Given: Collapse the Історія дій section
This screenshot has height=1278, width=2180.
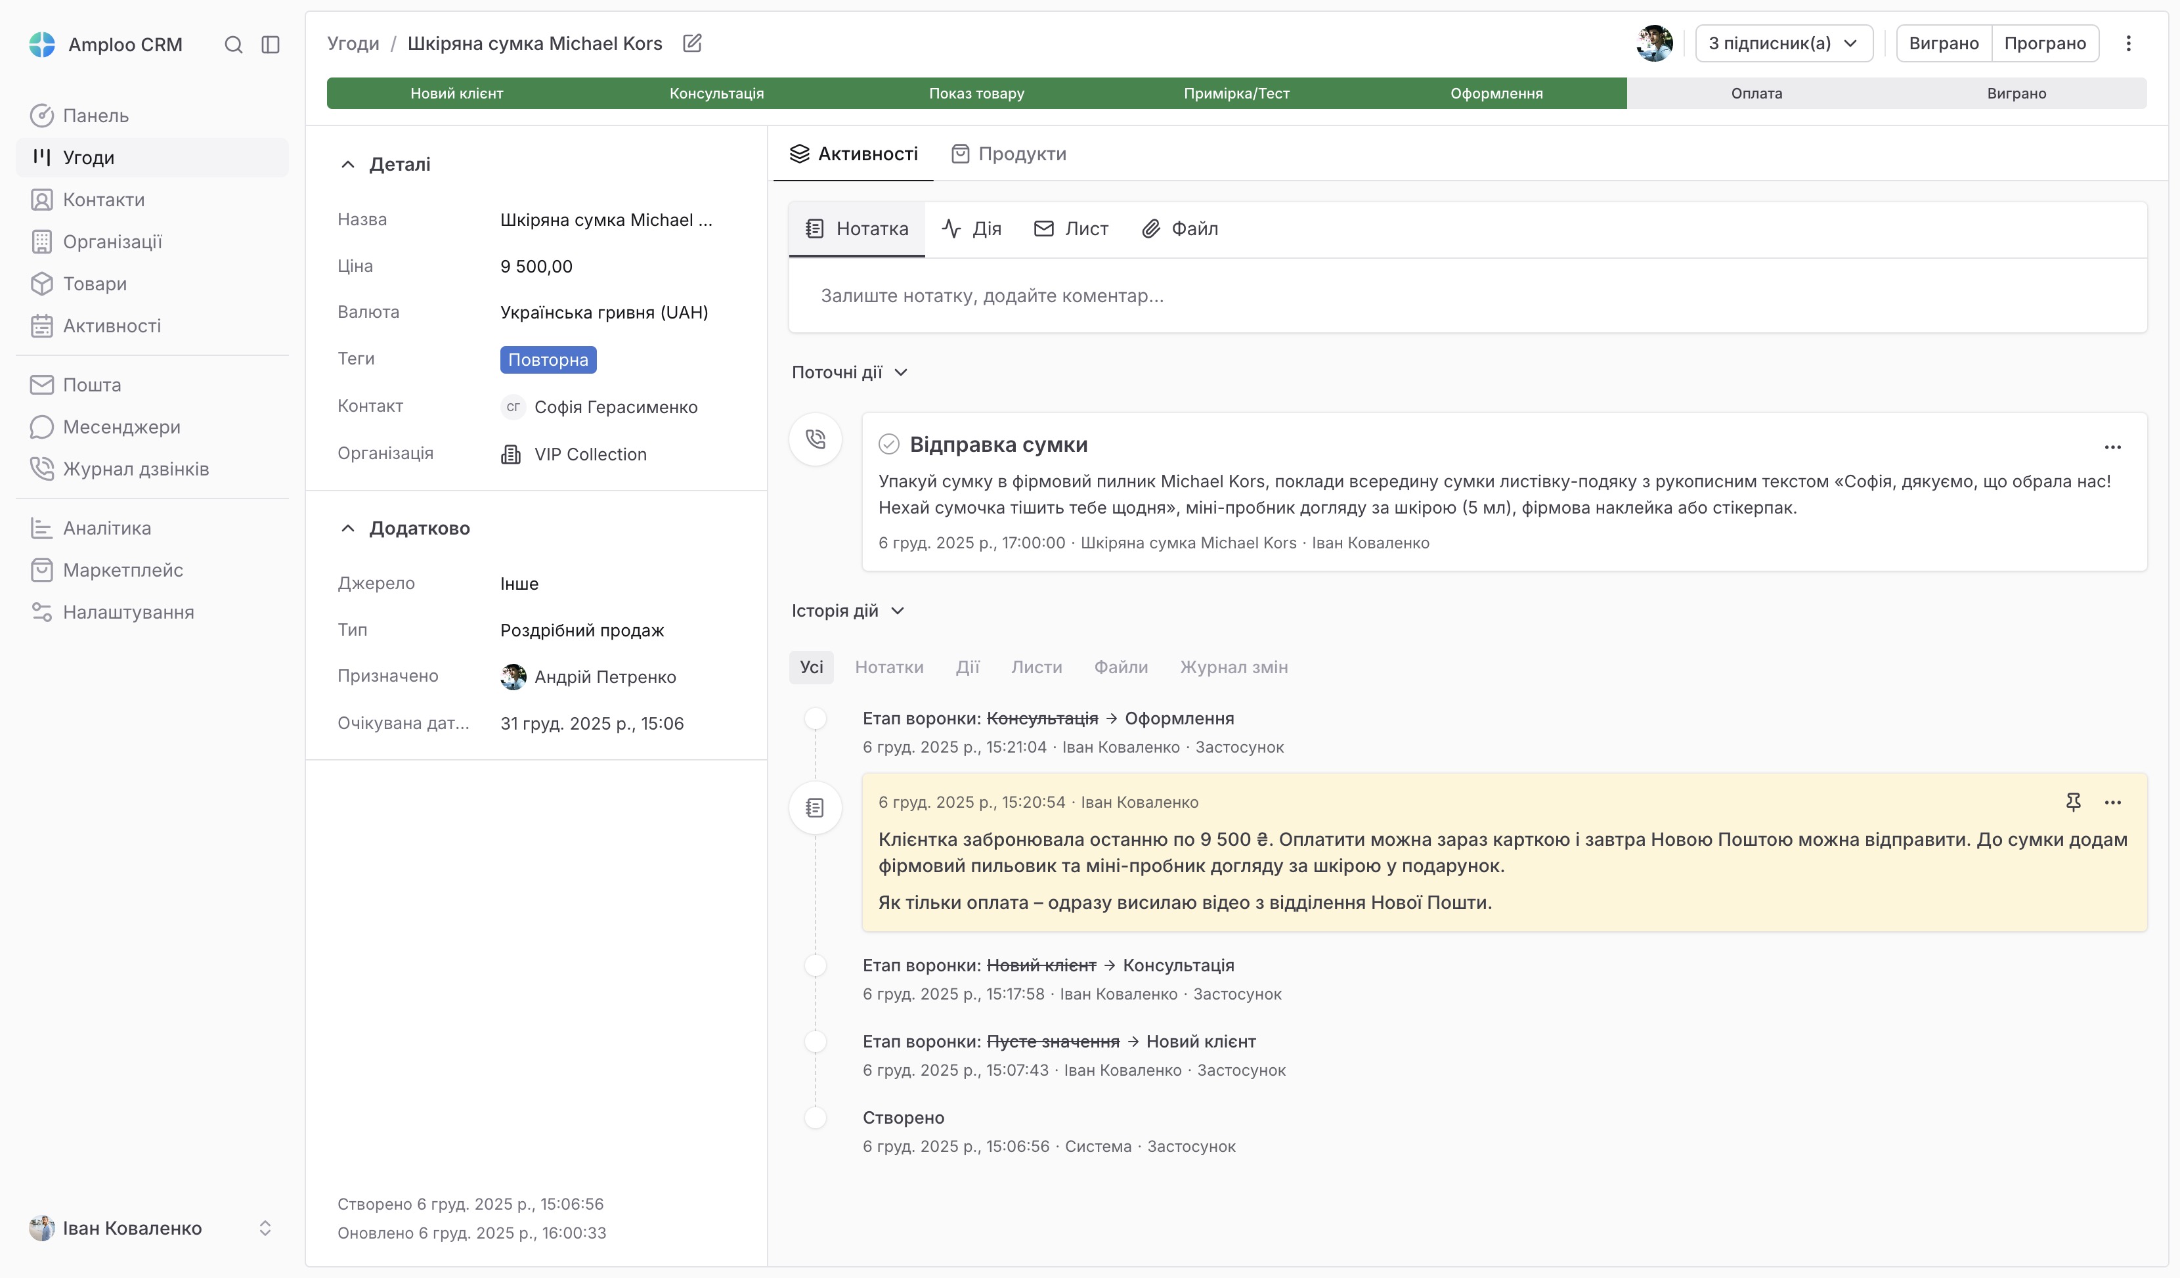Looking at the screenshot, I should tap(899, 610).
